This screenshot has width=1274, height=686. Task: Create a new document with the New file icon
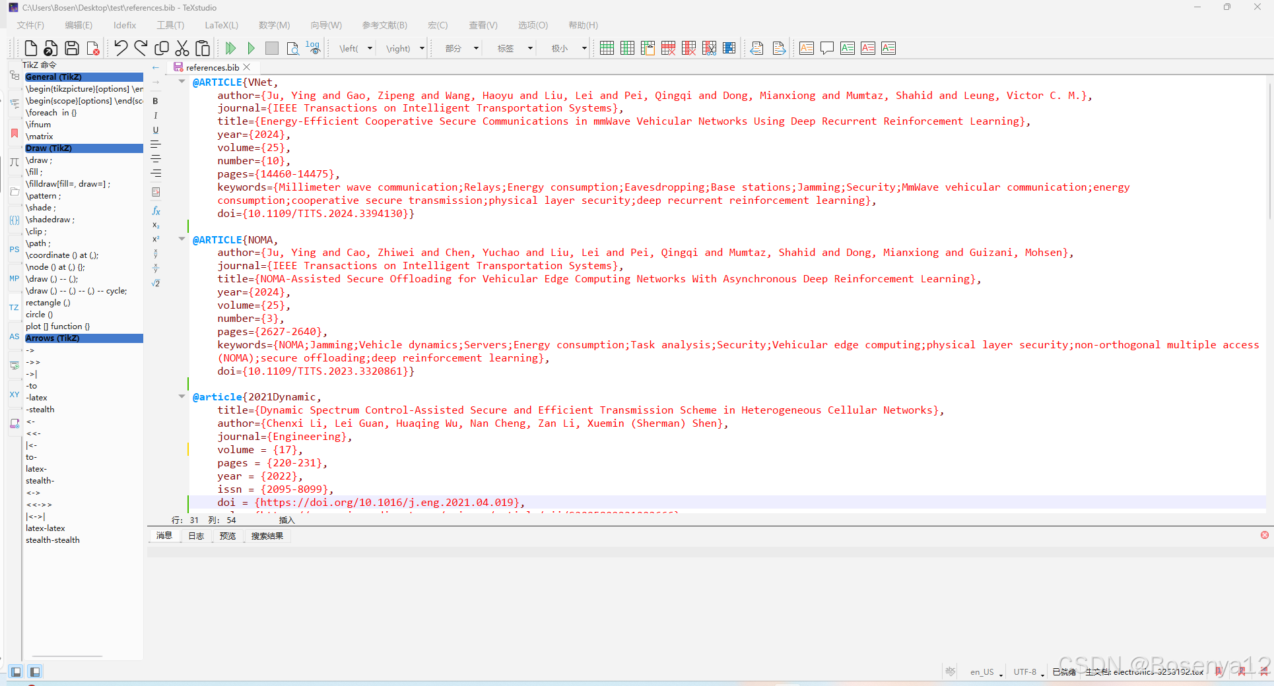pos(30,48)
